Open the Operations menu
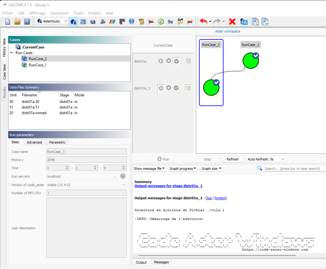The height and width of the screenshot is (269, 326). [59, 13]
